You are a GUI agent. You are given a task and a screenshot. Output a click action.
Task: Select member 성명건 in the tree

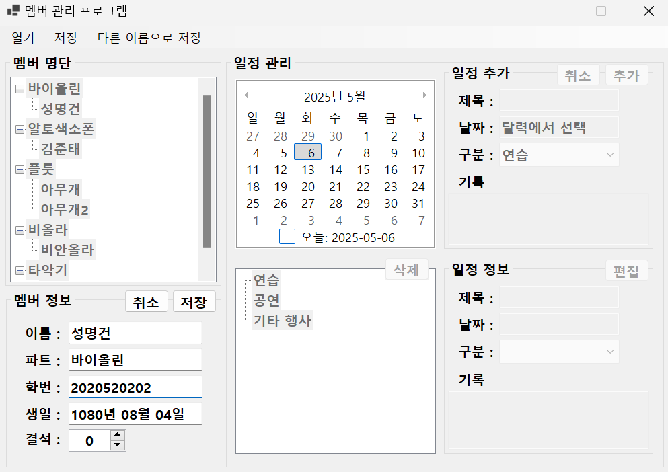(61, 109)
